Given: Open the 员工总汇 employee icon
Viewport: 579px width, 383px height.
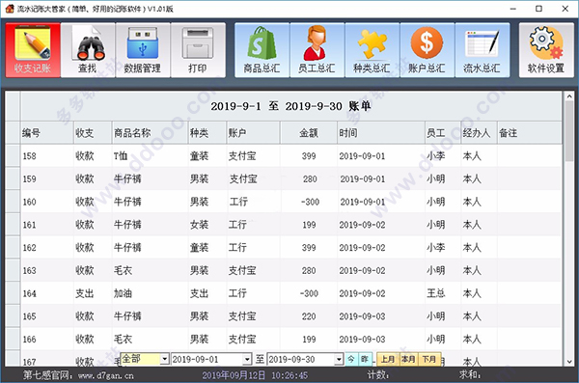Looking at the screenshot, I should (x=317, y=50).
